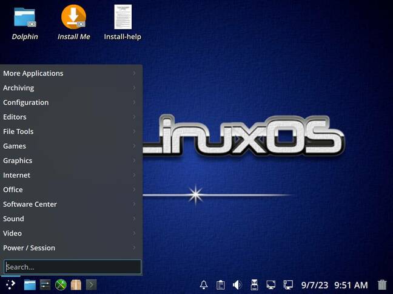Open the Games menu category
The width and height of the screenshot is (393, 294).
(x=71, y=146)
